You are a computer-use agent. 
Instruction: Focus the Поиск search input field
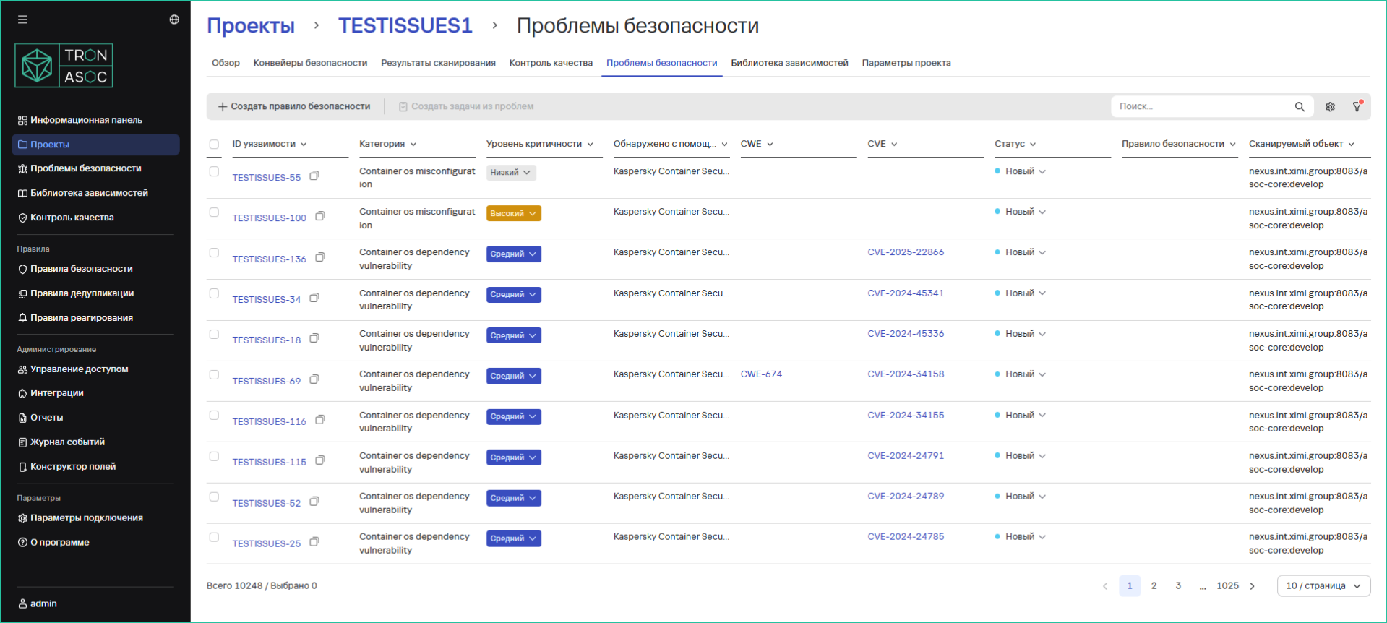pyautogui.click(x=1200, y=107)
